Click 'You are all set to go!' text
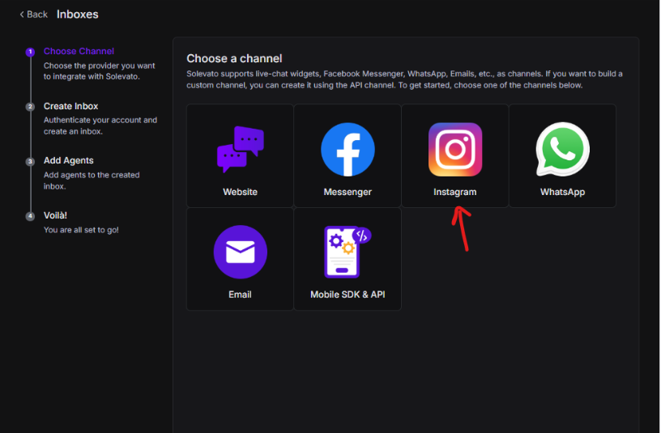Screen dimensions: 661x433 click(81, 230)
